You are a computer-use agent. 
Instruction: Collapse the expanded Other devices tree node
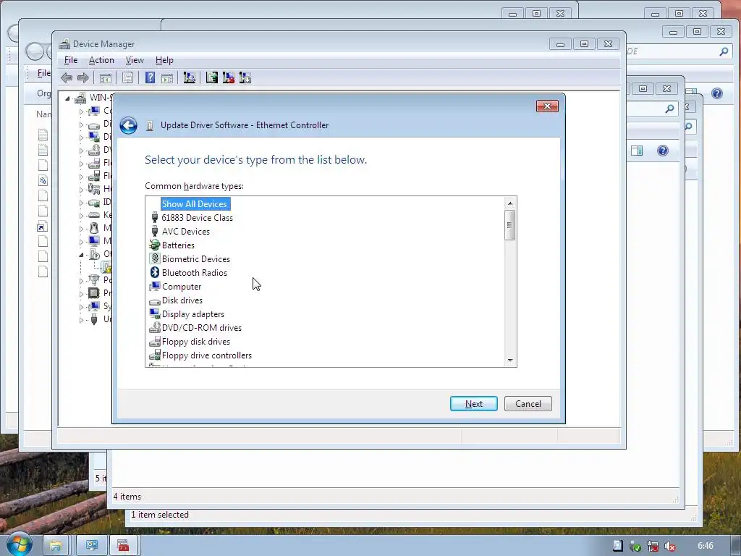[81, 255]
